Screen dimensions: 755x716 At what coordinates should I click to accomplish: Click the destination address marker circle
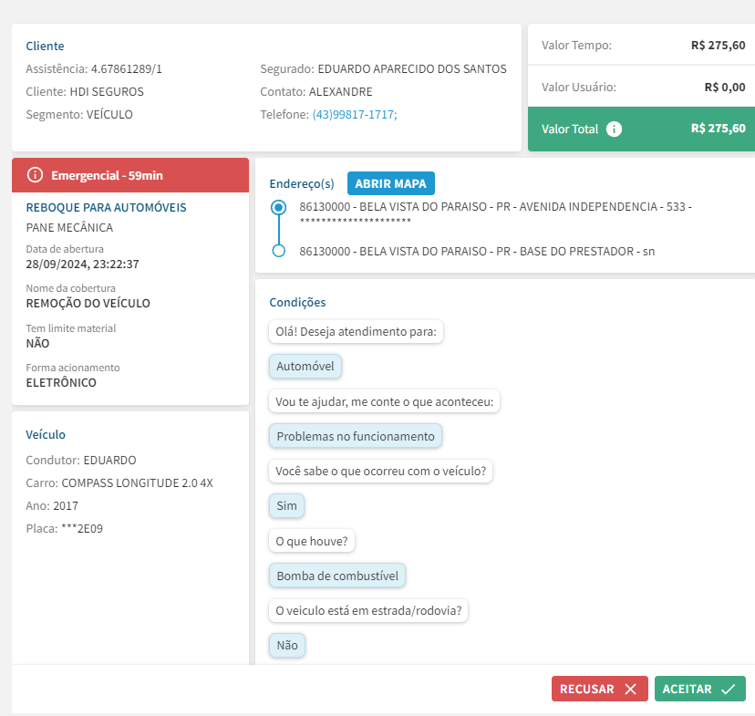[x=279, y=251]
